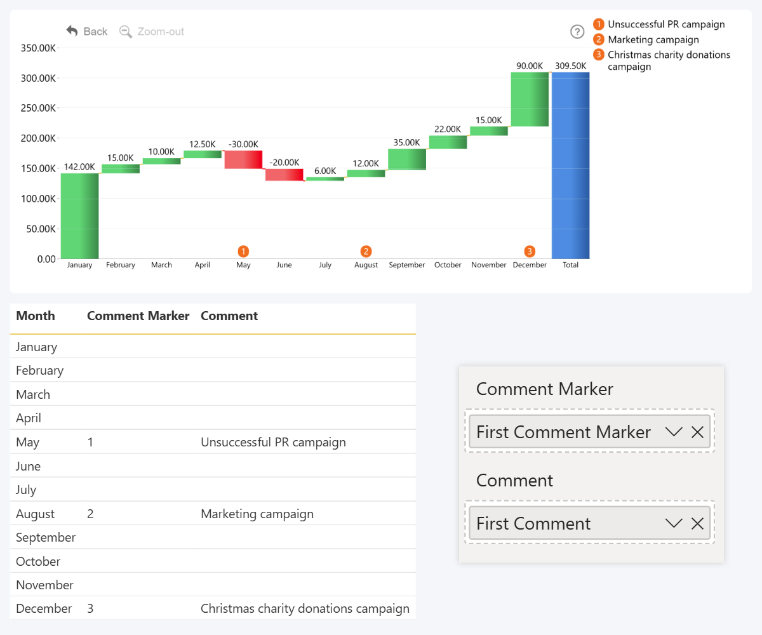Click comment marker 1 under May
Screen dimensions: 762x635
(243, 251)
